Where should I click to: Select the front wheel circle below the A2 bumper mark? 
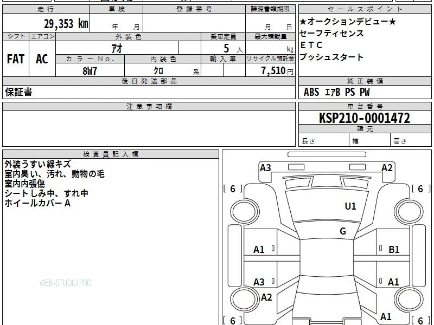[x=409, y=212]
